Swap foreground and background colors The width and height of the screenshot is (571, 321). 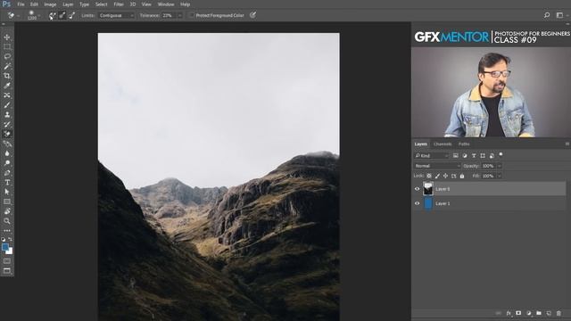tap(10, 239)
